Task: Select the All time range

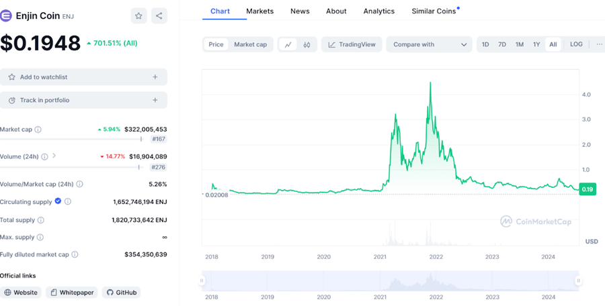Action: click(553, 44)
